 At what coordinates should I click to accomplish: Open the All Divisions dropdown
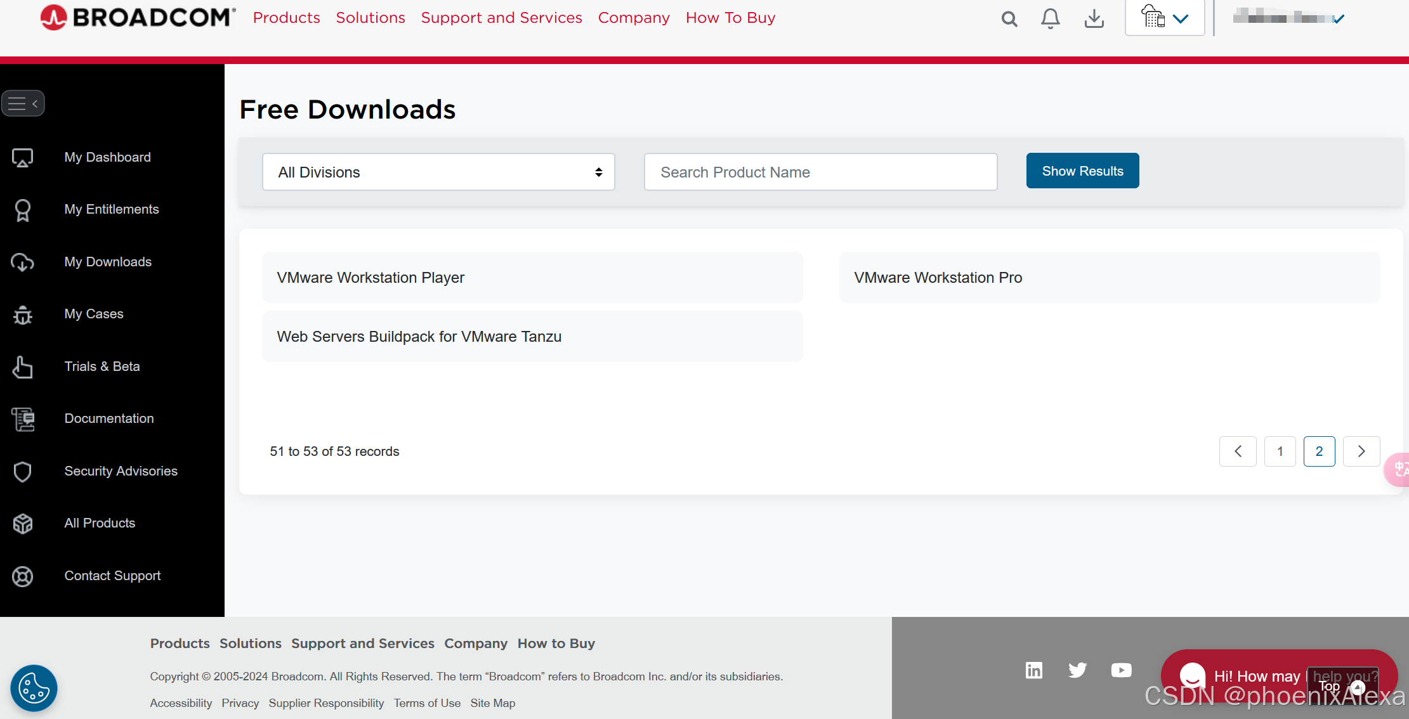(x=438, y=172)
